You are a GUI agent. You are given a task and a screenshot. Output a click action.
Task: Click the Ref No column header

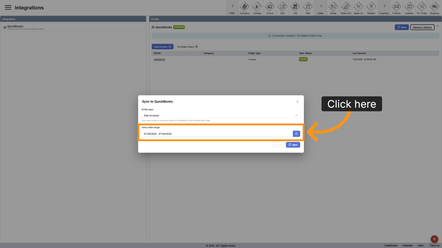[157, 53]
